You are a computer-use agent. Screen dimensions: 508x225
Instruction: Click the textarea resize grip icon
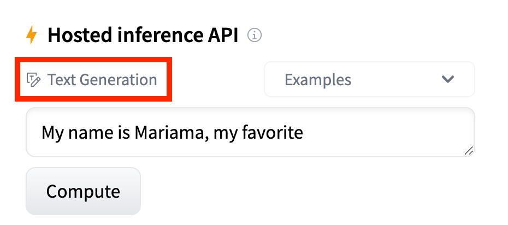pyautogui.click(x=469, y=151)
